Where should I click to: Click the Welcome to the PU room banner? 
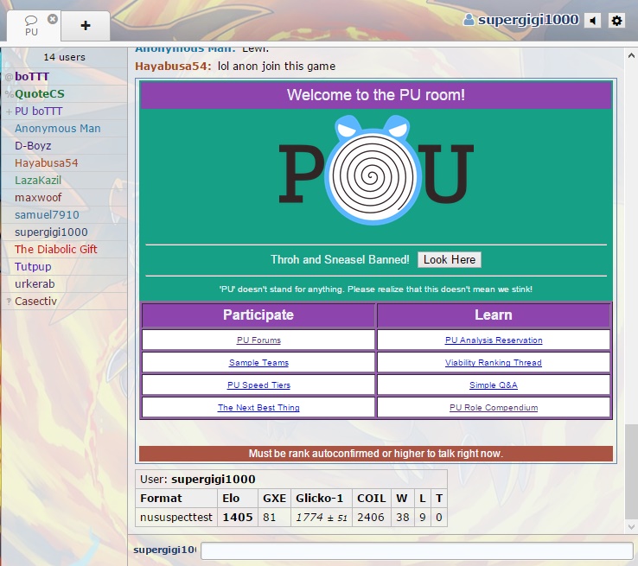pyautogui.click(x=376, y=95)
